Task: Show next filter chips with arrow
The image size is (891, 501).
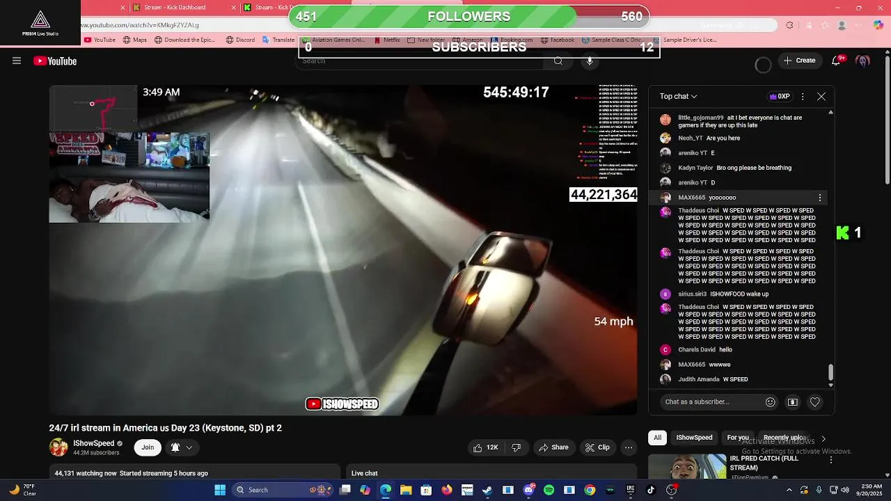Action: click(823, 438)
